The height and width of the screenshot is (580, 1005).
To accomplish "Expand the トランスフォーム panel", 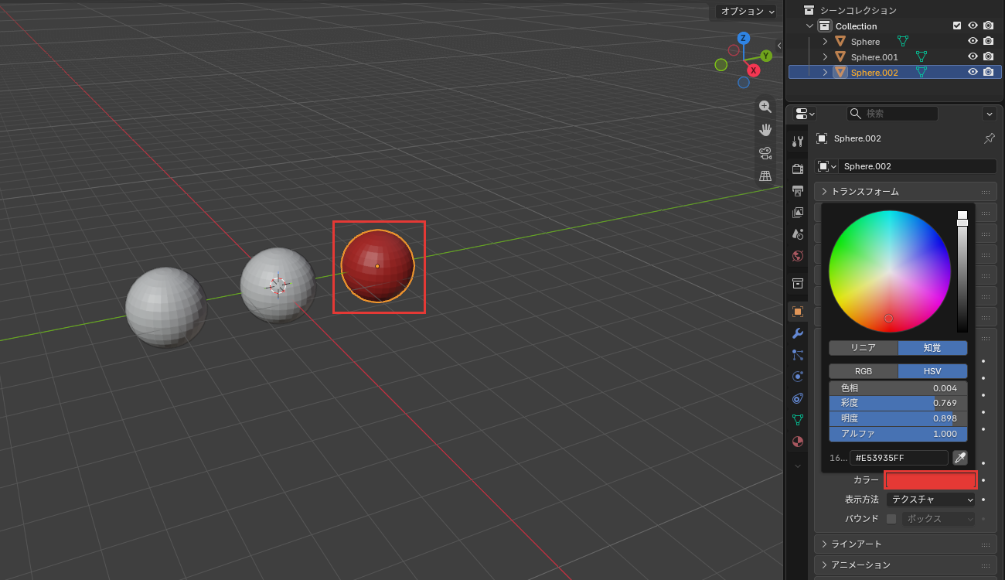I will pos(905,192).
